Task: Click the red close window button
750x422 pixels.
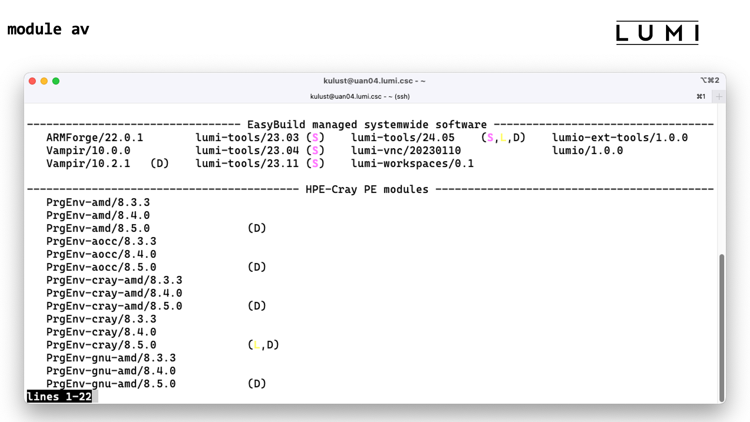Action: pyautogui.click(x=32, y=81)
